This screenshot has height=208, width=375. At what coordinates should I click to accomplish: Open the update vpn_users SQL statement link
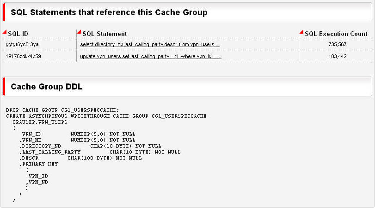(151, 56)
